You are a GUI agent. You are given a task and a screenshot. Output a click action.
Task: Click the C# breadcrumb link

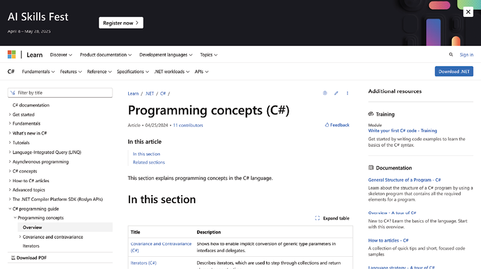coord(163,93)
